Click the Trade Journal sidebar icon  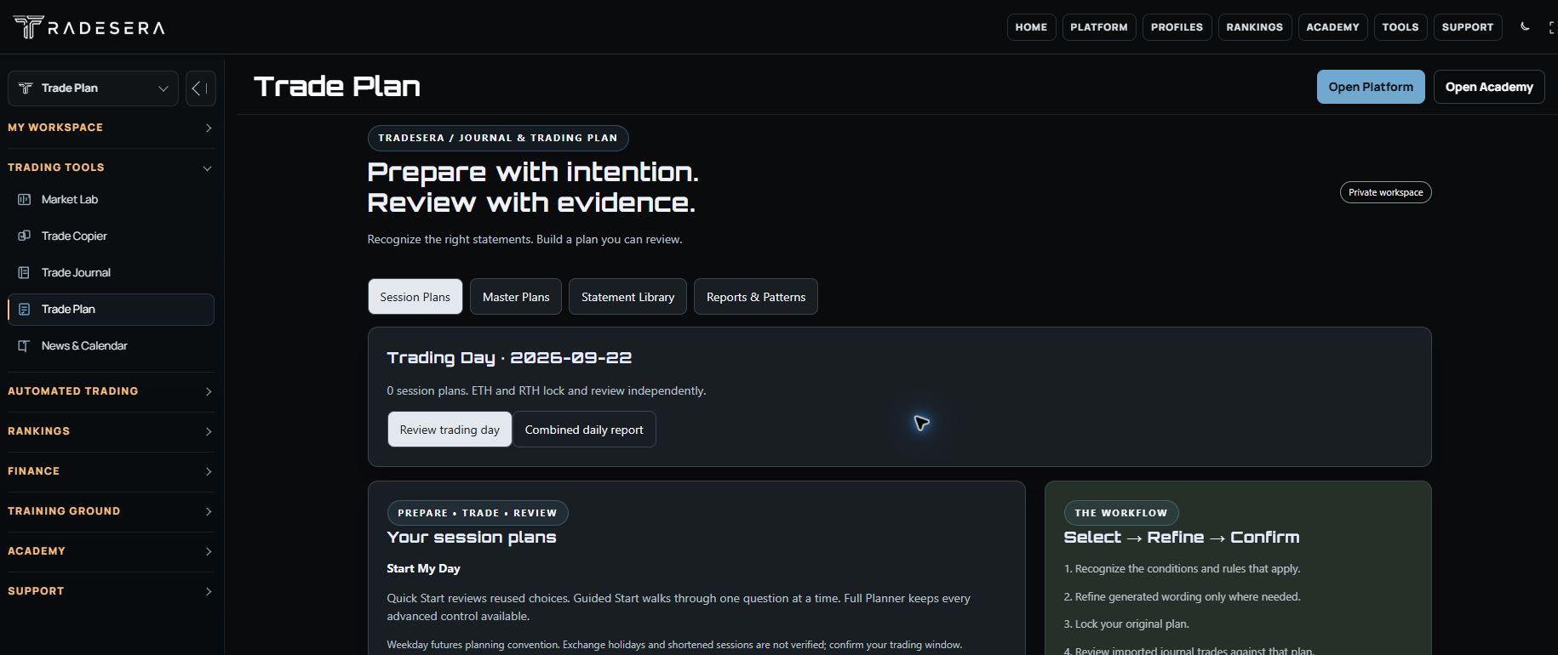point(24,273)
